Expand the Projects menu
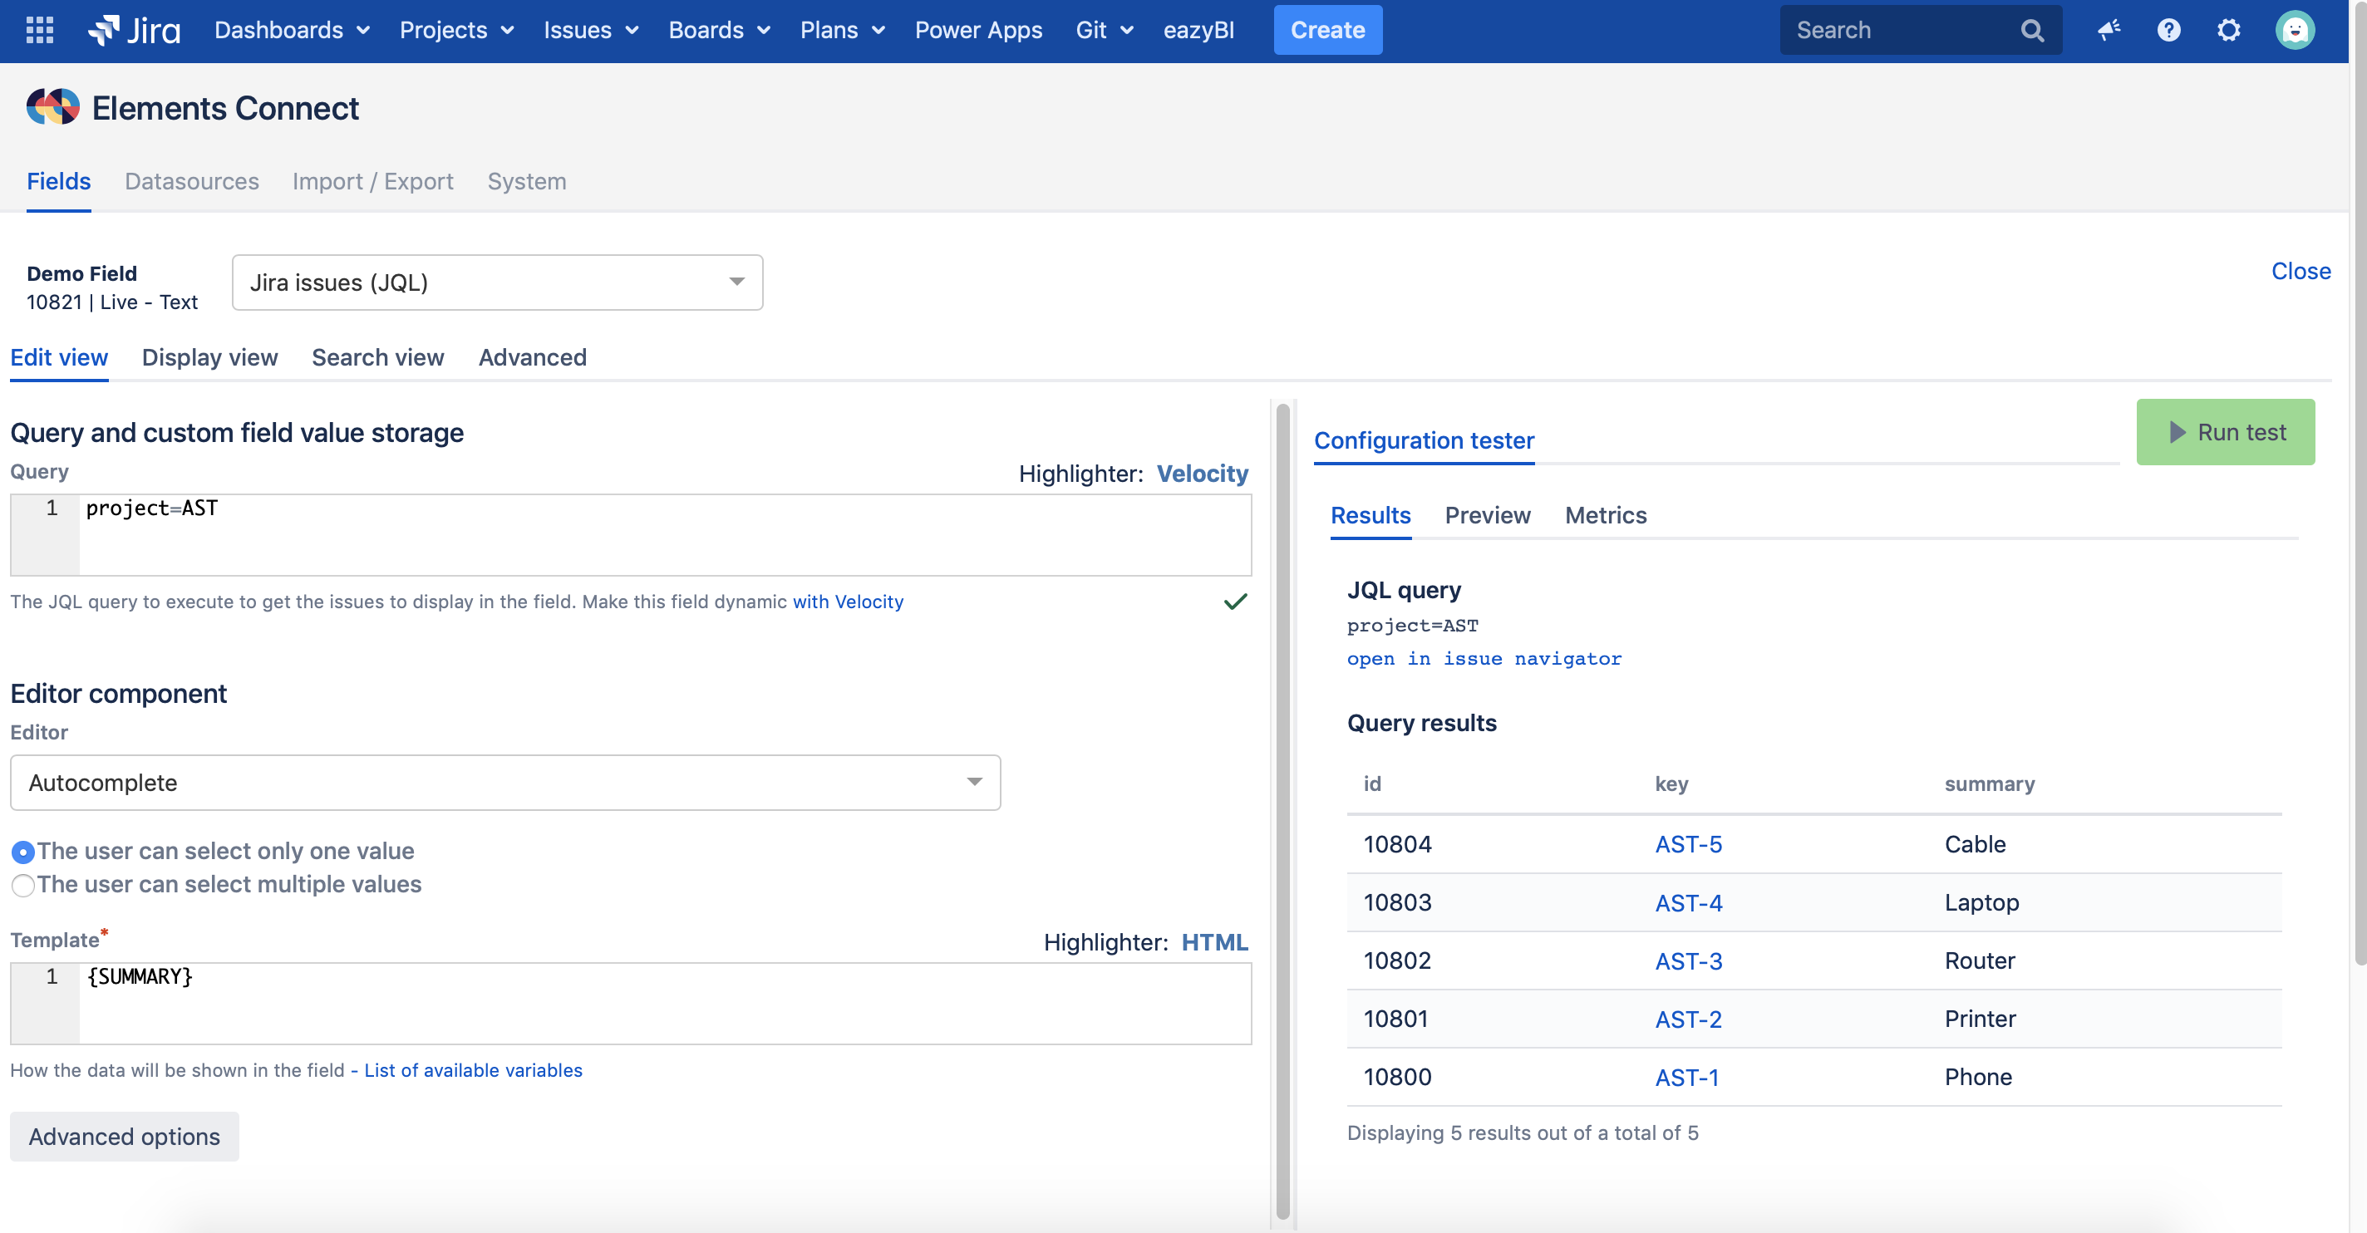Viewport: 2367px width, 1233px height. [455, 30]
